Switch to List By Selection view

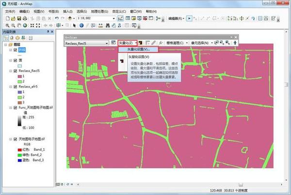23,38
